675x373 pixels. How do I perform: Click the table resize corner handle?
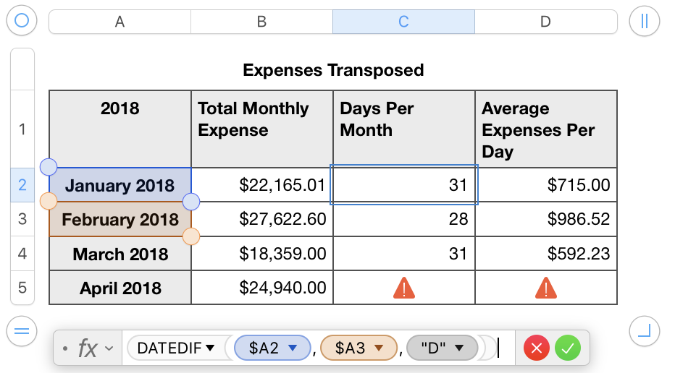(x=644, y=331)
